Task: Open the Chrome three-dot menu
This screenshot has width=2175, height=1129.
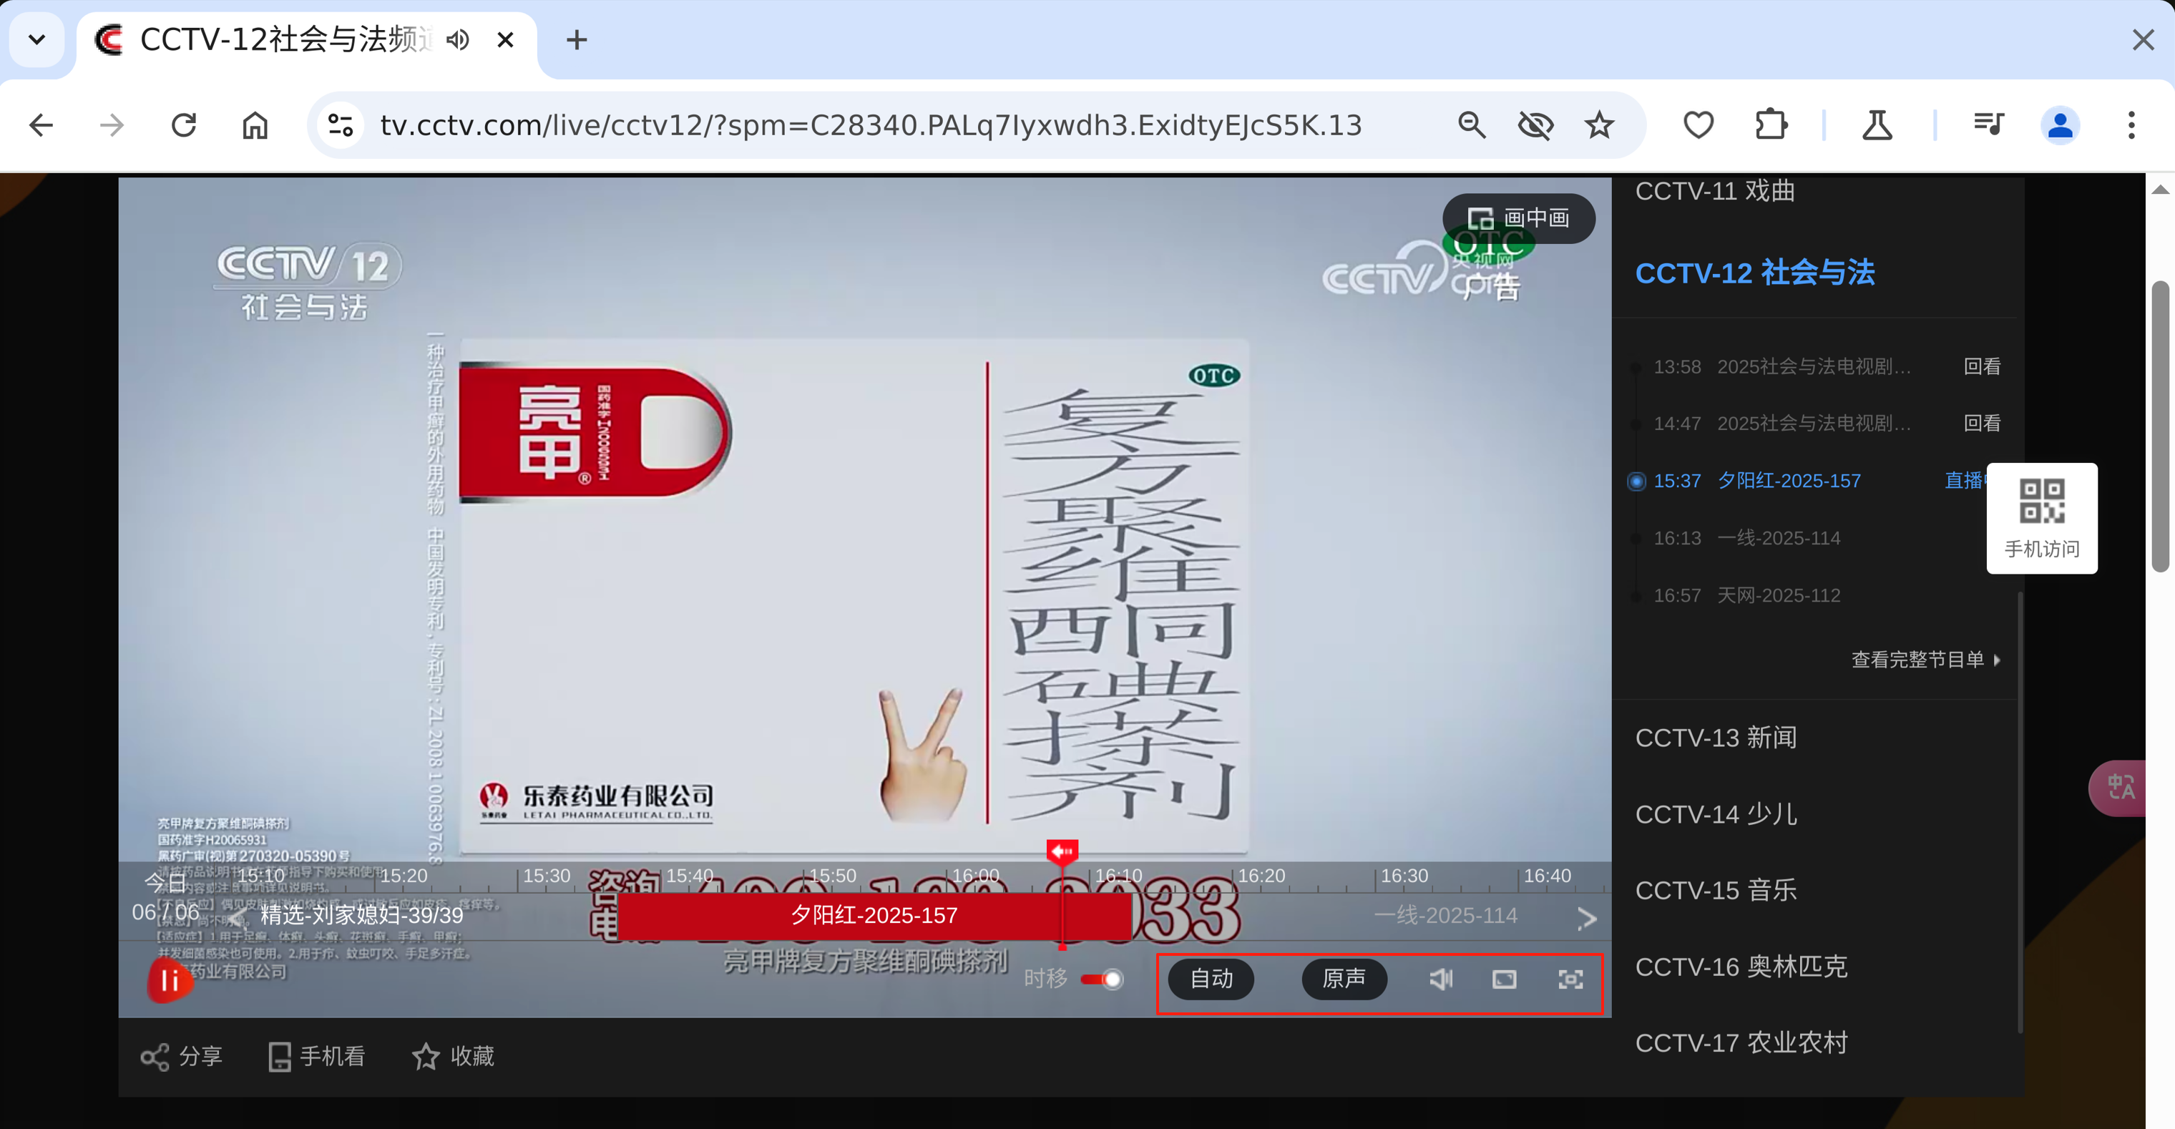Action: 2132,126
